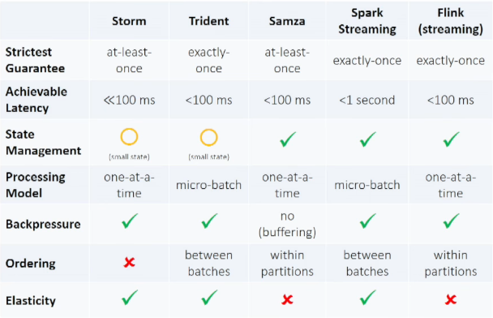
Task: Click the green checkmark for Flink Backpressure
Action: [451, 221]
